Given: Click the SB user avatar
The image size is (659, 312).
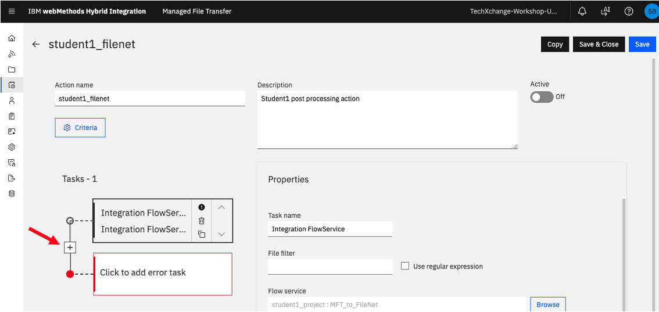Looking at the screenshot, I should coord(651,12).
